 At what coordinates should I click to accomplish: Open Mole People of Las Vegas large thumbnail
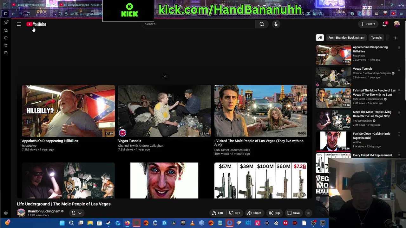(261, 111)
